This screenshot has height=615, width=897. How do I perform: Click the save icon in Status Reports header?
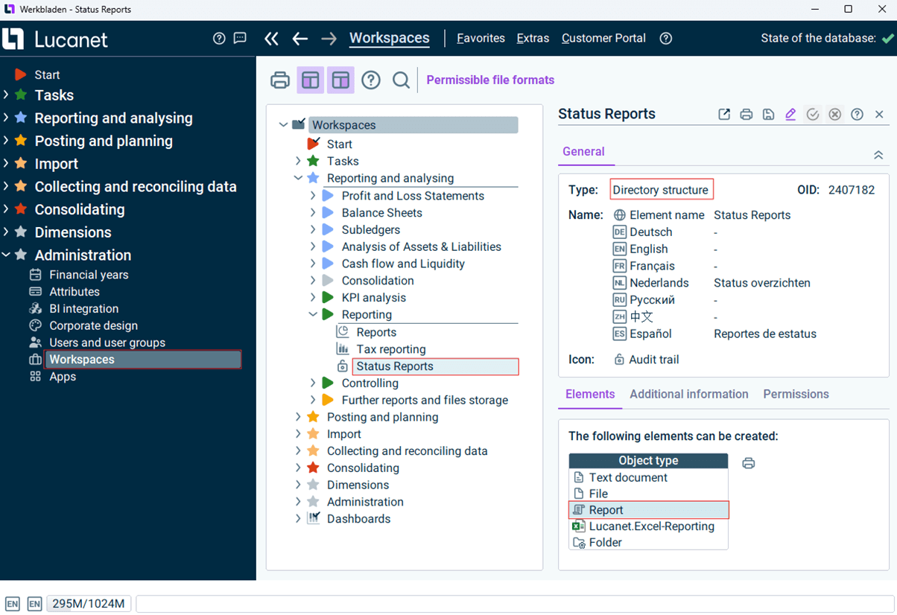768,114
